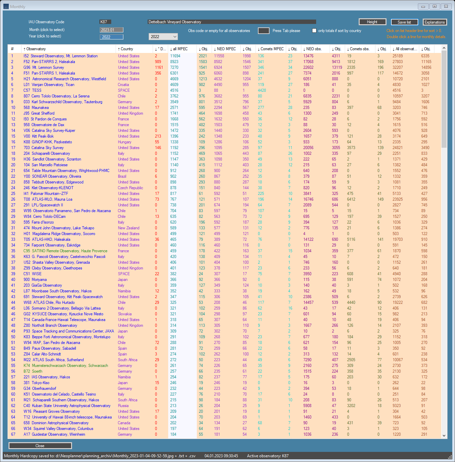This screenshot has width=455, height=462.
Task: Select row '474 Mount John Observatory, Lake Tekapo'
Action: tap(224, 228)
